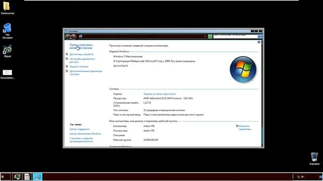Click shield icon beside Настройка удаленного доступа
The width and height of the screenshot is (323, 181).
67,59
